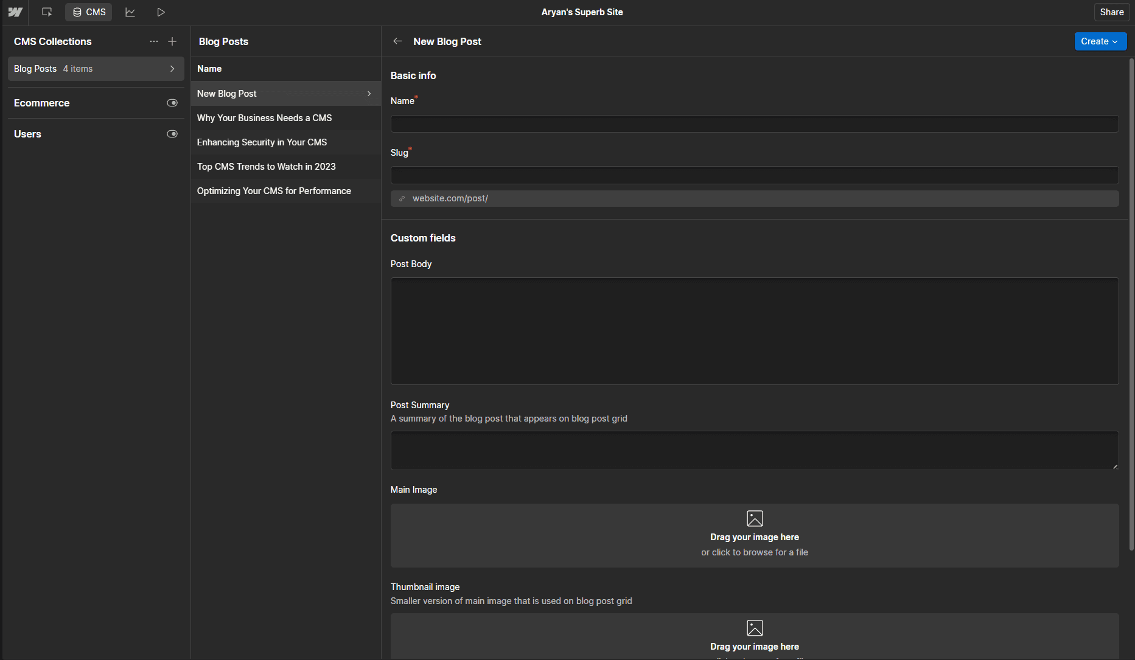This screenshot has height=660, width=1135.
Task: Click the Post Summary resize handle
Action: click(x=1115, y=467)
